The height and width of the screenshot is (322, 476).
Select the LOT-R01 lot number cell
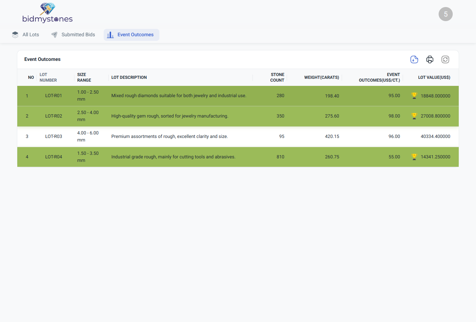pos(54,96)
